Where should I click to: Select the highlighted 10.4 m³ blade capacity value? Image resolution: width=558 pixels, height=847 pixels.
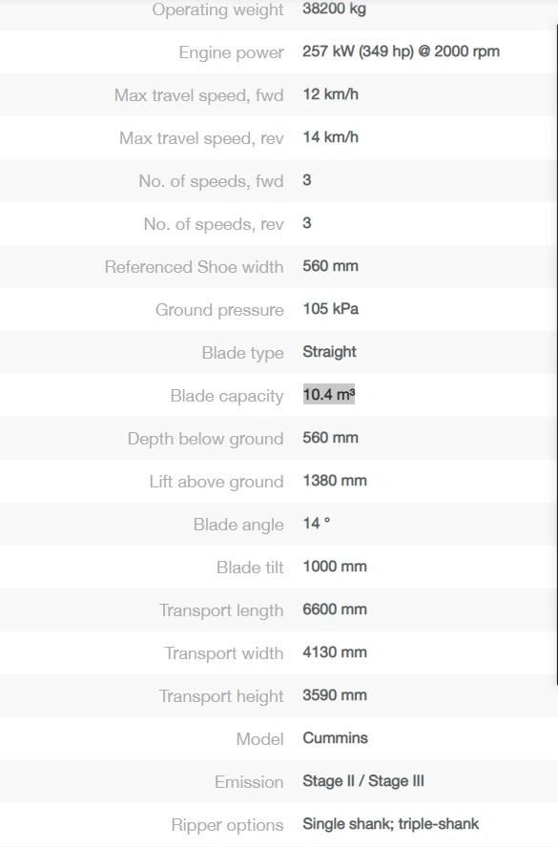[x=328, y=395]
